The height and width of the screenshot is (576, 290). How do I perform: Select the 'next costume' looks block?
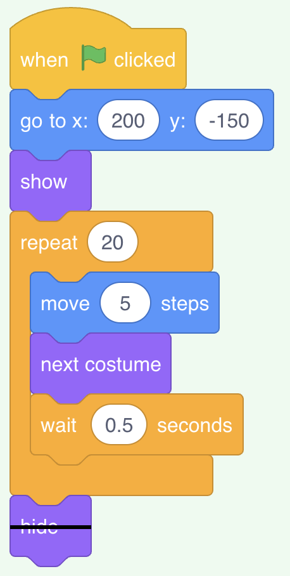(101, 363)
